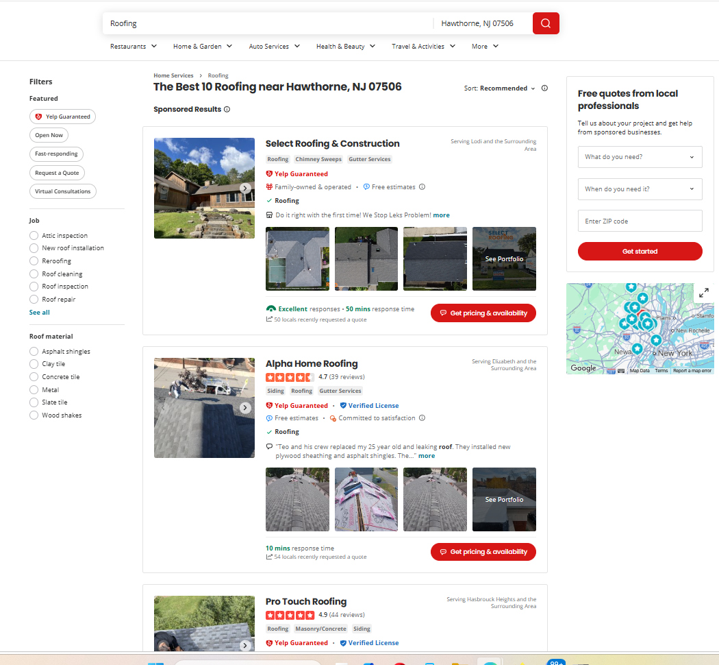
Task: Select New roof installation filter
Action: 34,247
